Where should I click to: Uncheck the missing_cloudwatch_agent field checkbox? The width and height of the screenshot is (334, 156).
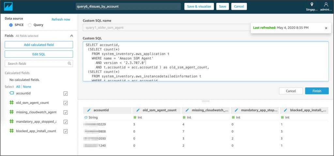coord(66,112)
